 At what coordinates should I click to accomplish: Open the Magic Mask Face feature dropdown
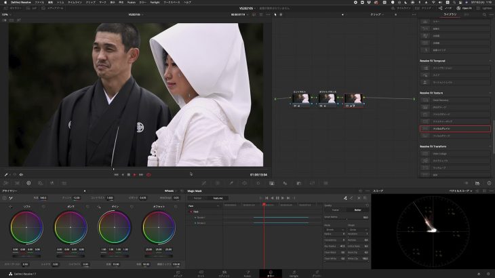pyautogui.click(x=204, y=206)
